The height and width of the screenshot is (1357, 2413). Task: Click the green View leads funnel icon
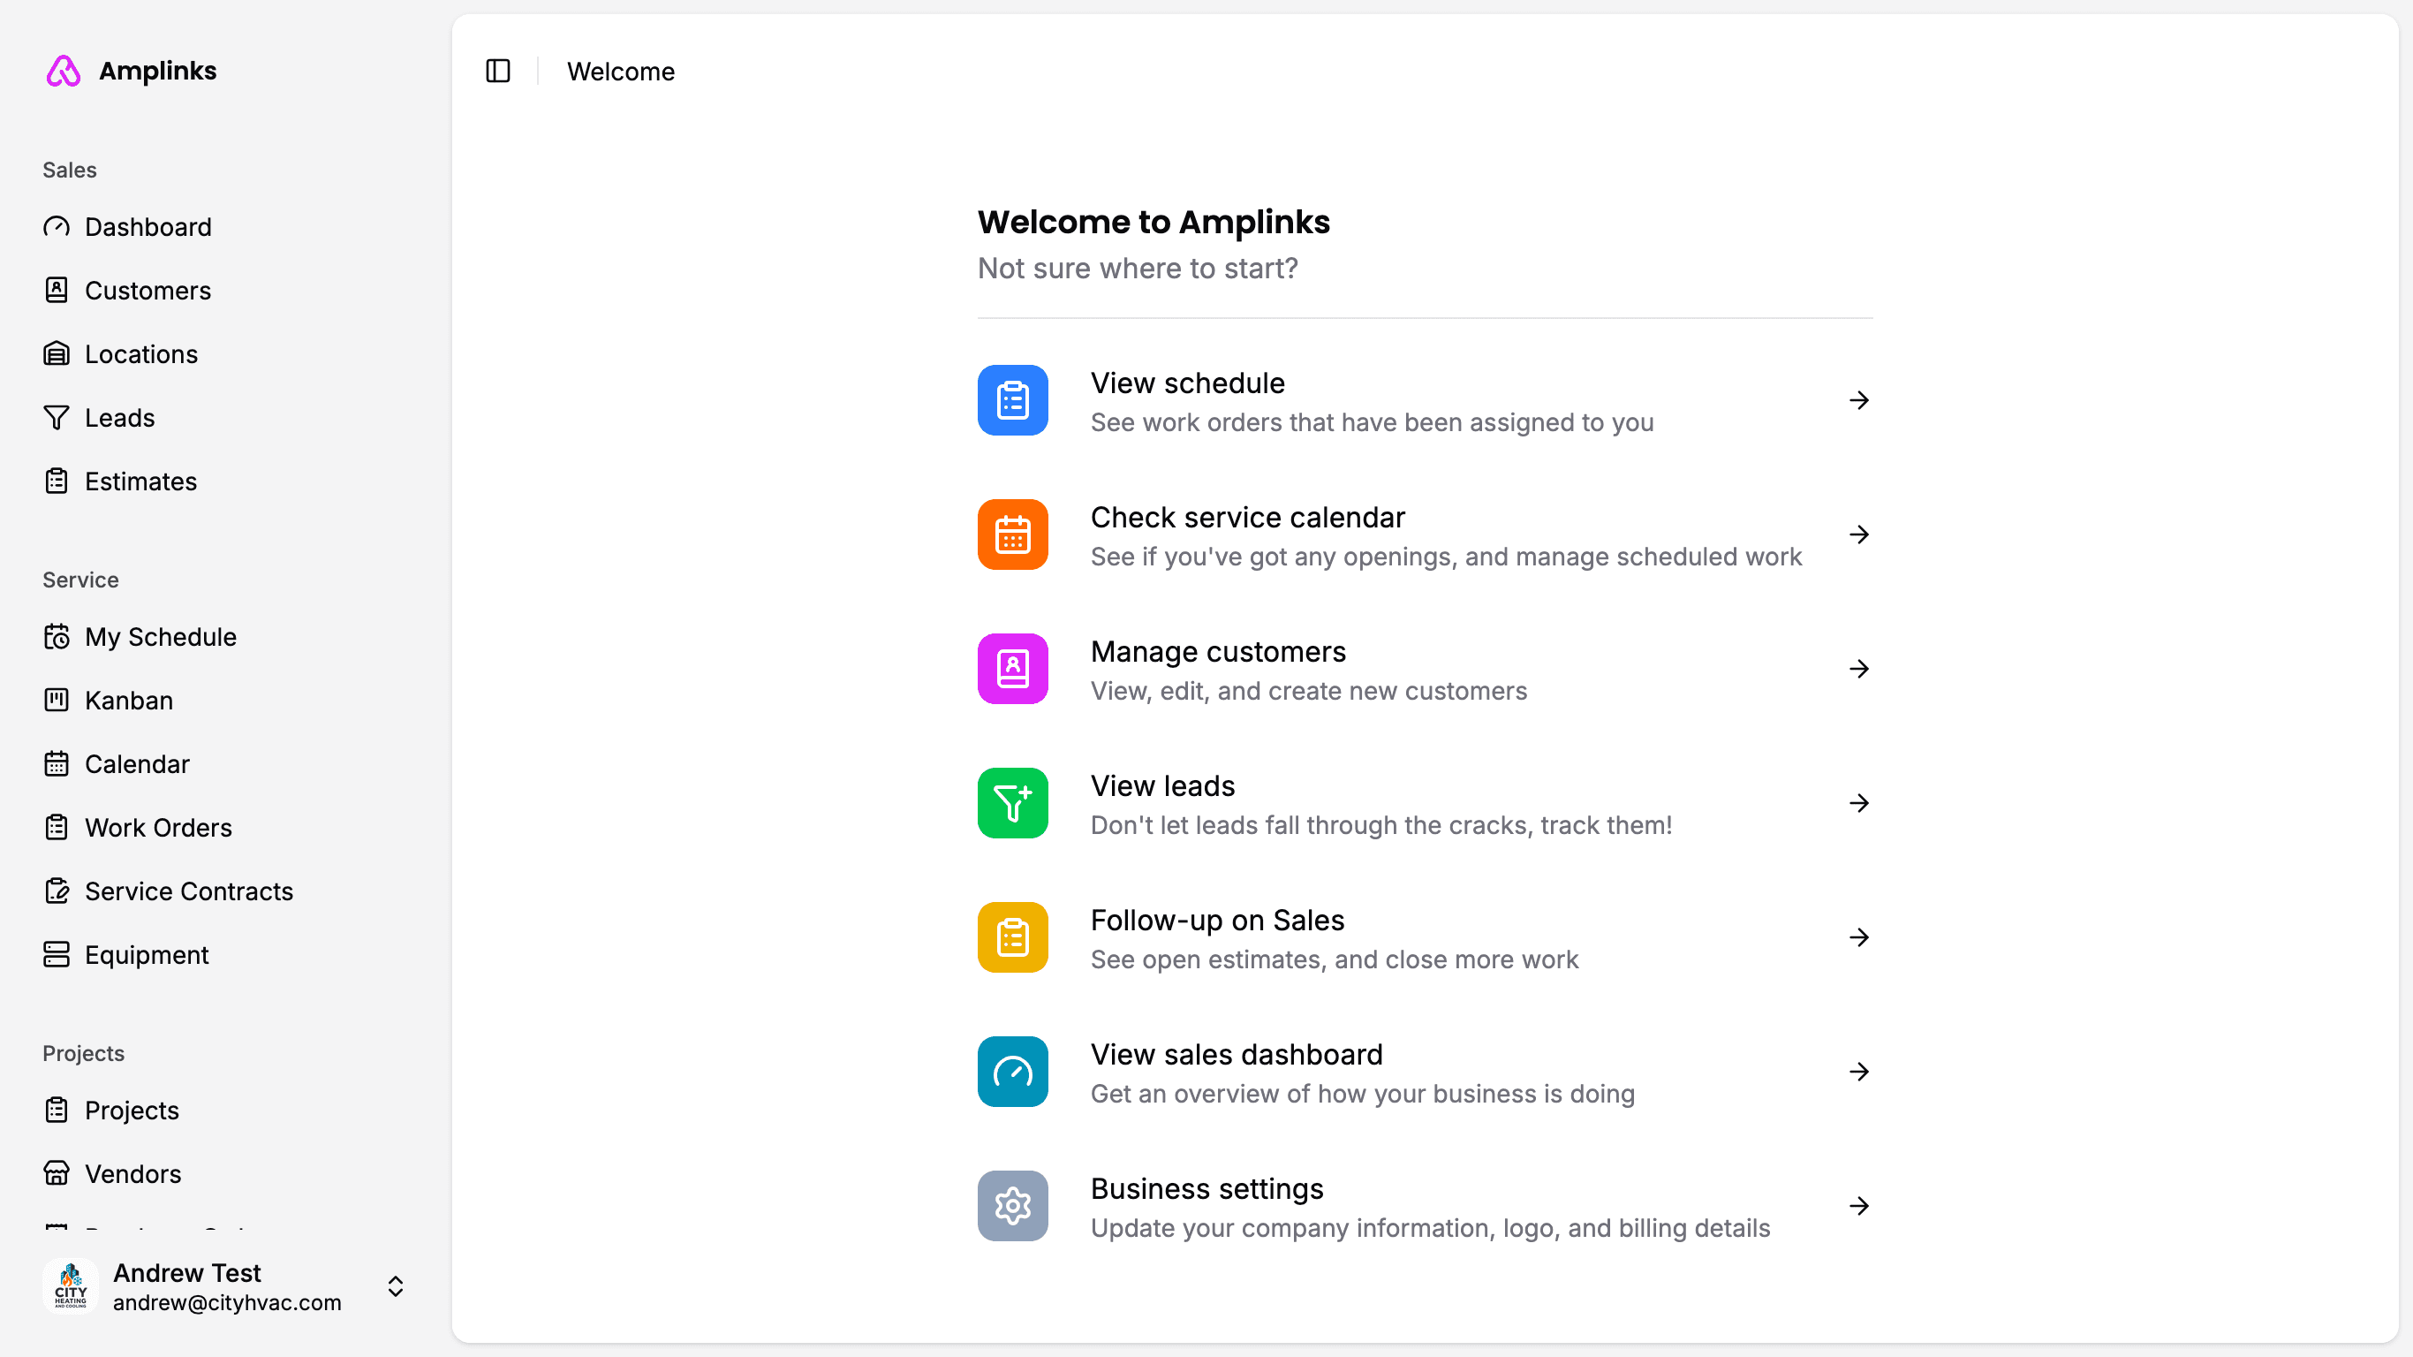1012,803
